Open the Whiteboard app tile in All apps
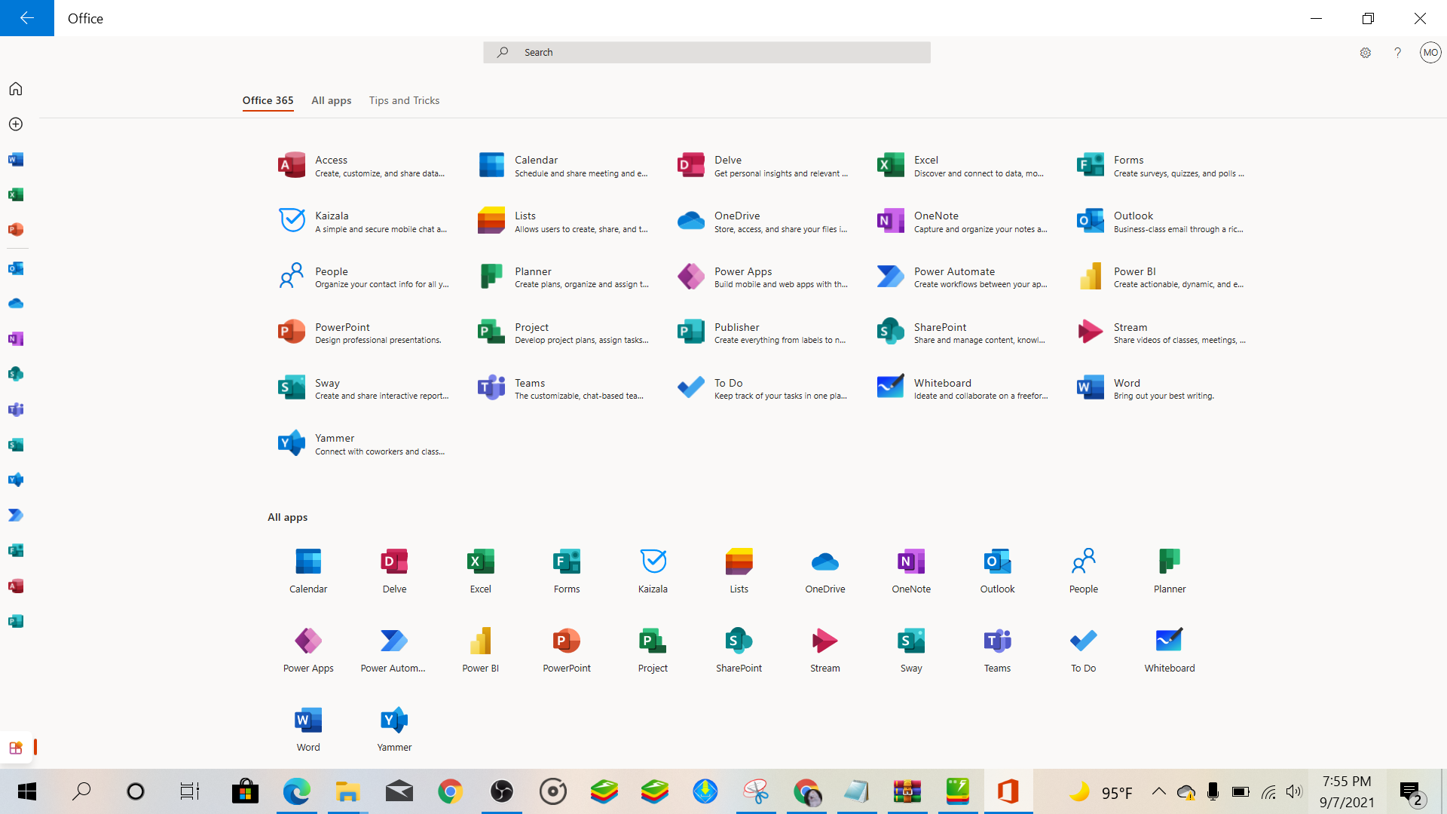This screenshot has height=814, width=1447. (x=1169, y=641)
